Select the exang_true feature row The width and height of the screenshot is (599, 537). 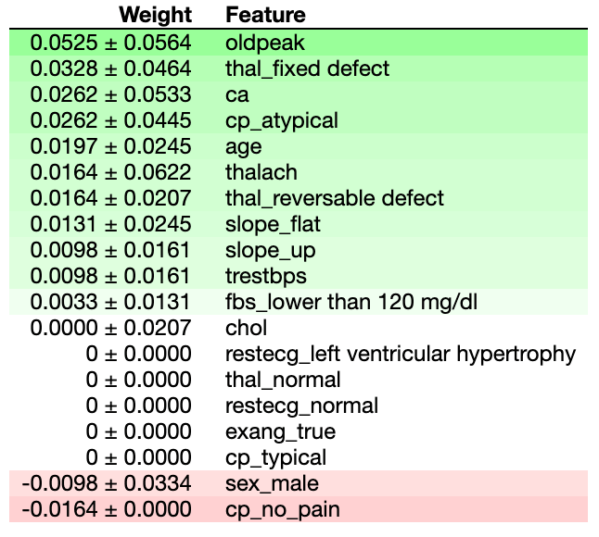[x=299, y=431]
